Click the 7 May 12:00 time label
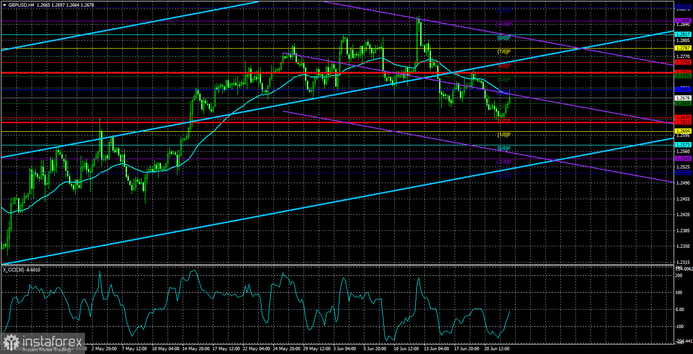 tap(135, 349)
